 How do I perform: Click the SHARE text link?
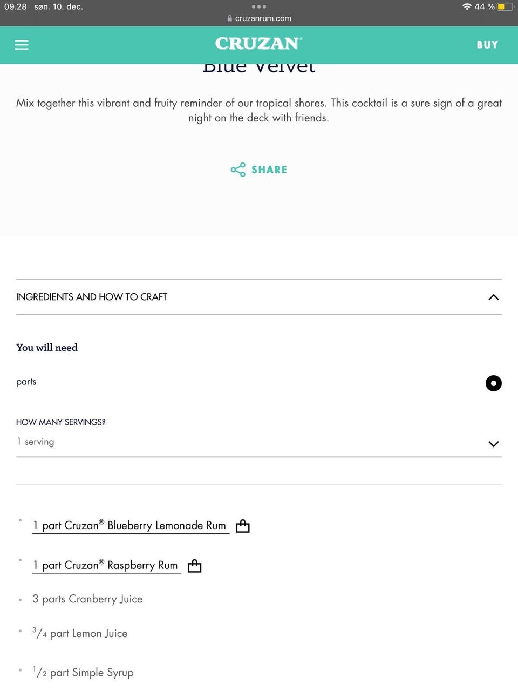(269, 170)
